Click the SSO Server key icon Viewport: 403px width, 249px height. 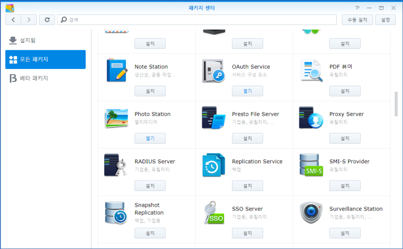tap(214, 213)
